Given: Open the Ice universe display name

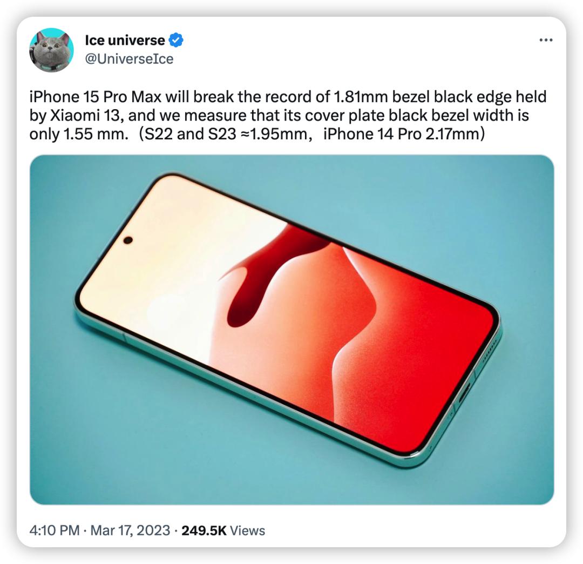Looking at the screenshot, I should 125,40.
